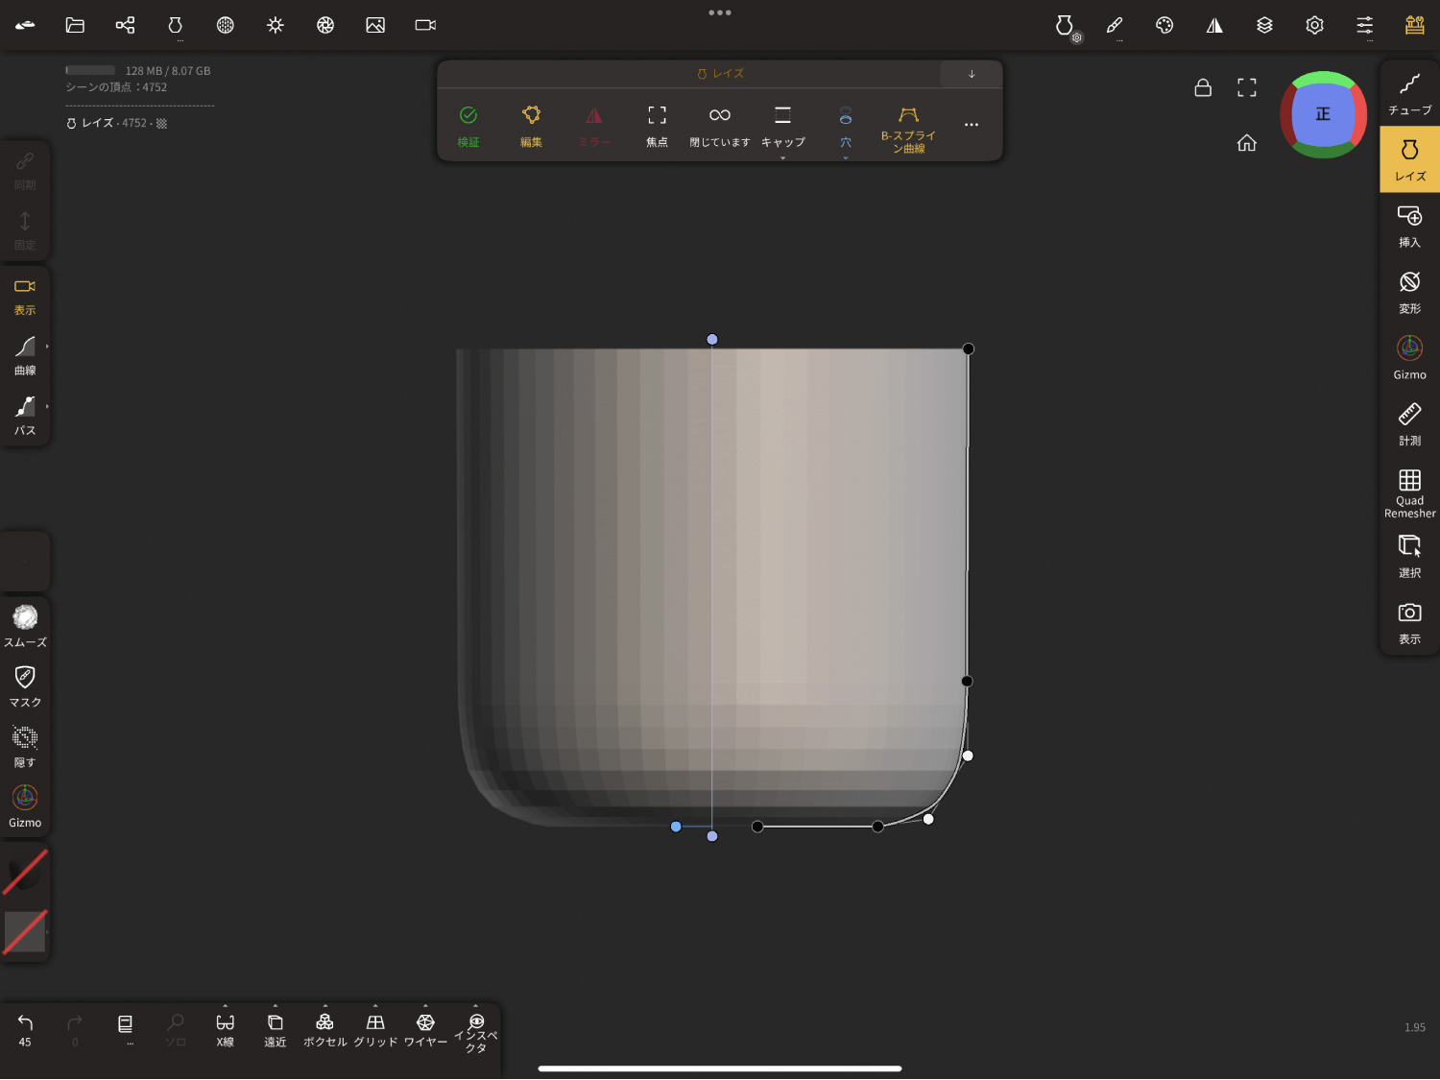Collapse lathe panel with the down arrow
This screenshot has width=1440, height=1080.
click(972, 74)
